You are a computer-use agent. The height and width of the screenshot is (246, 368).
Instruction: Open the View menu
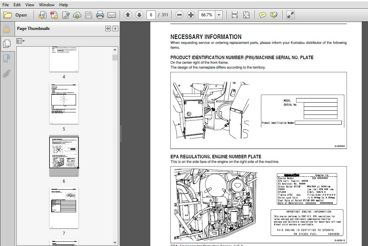tap(30, 5)
